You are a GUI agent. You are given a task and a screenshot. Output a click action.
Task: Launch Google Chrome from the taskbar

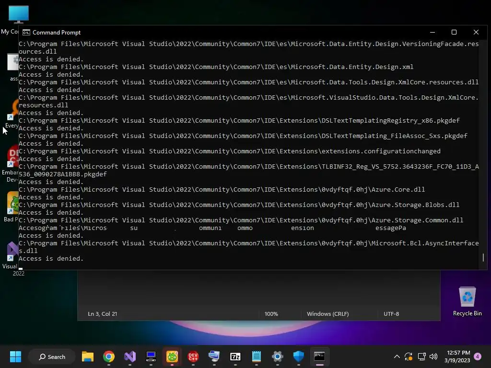click(x=109, y=356)
